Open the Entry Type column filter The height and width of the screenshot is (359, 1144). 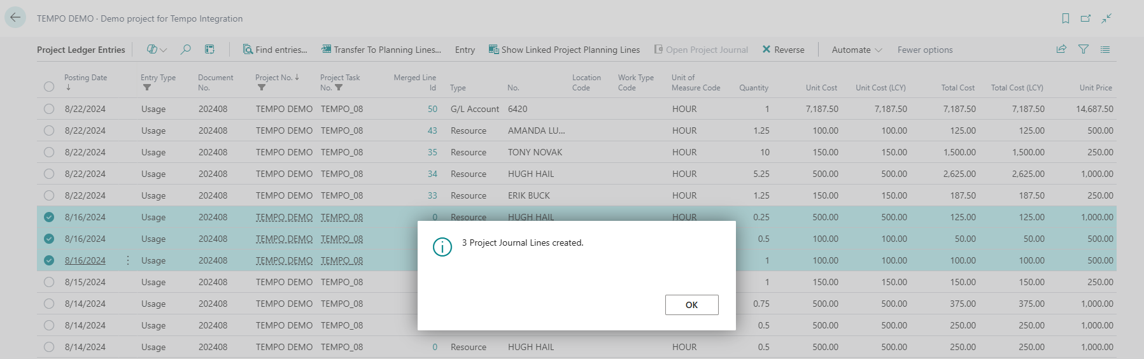pyautogui.click(x=147, y=88)
